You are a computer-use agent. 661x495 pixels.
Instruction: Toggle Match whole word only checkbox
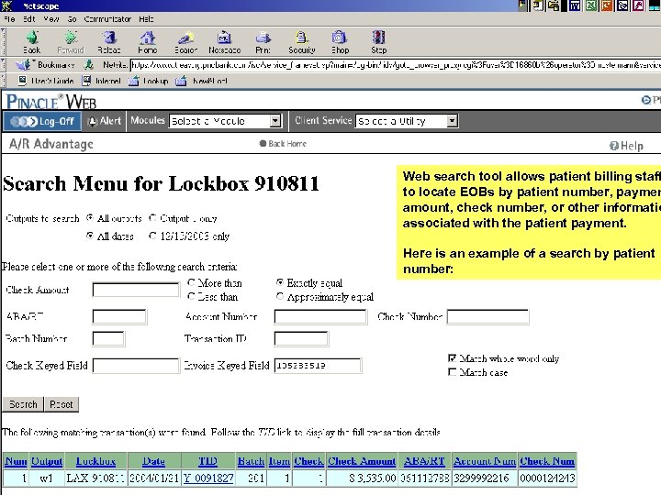(x=453, y=358)
